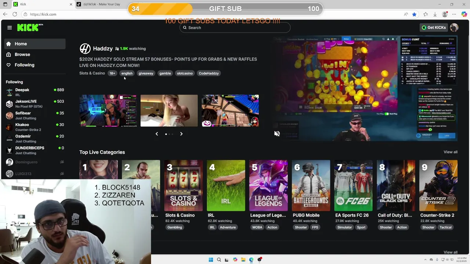Toggle the favorite star in address bar

click(x=414, y=14)
